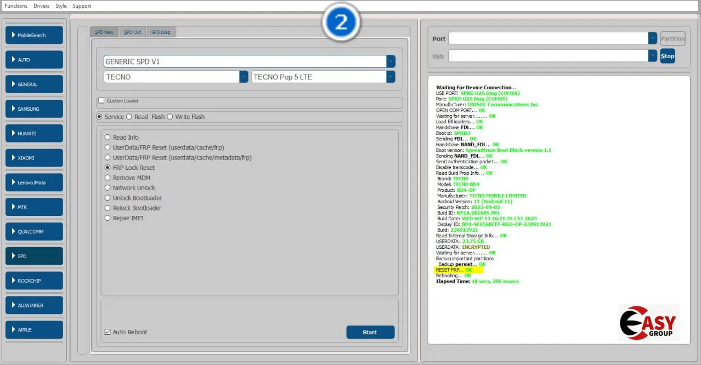Expand the GENERIC SPD V1 dropdown
Image resolution: width=701 pixels, height=365 pixels.
point(391,61)
